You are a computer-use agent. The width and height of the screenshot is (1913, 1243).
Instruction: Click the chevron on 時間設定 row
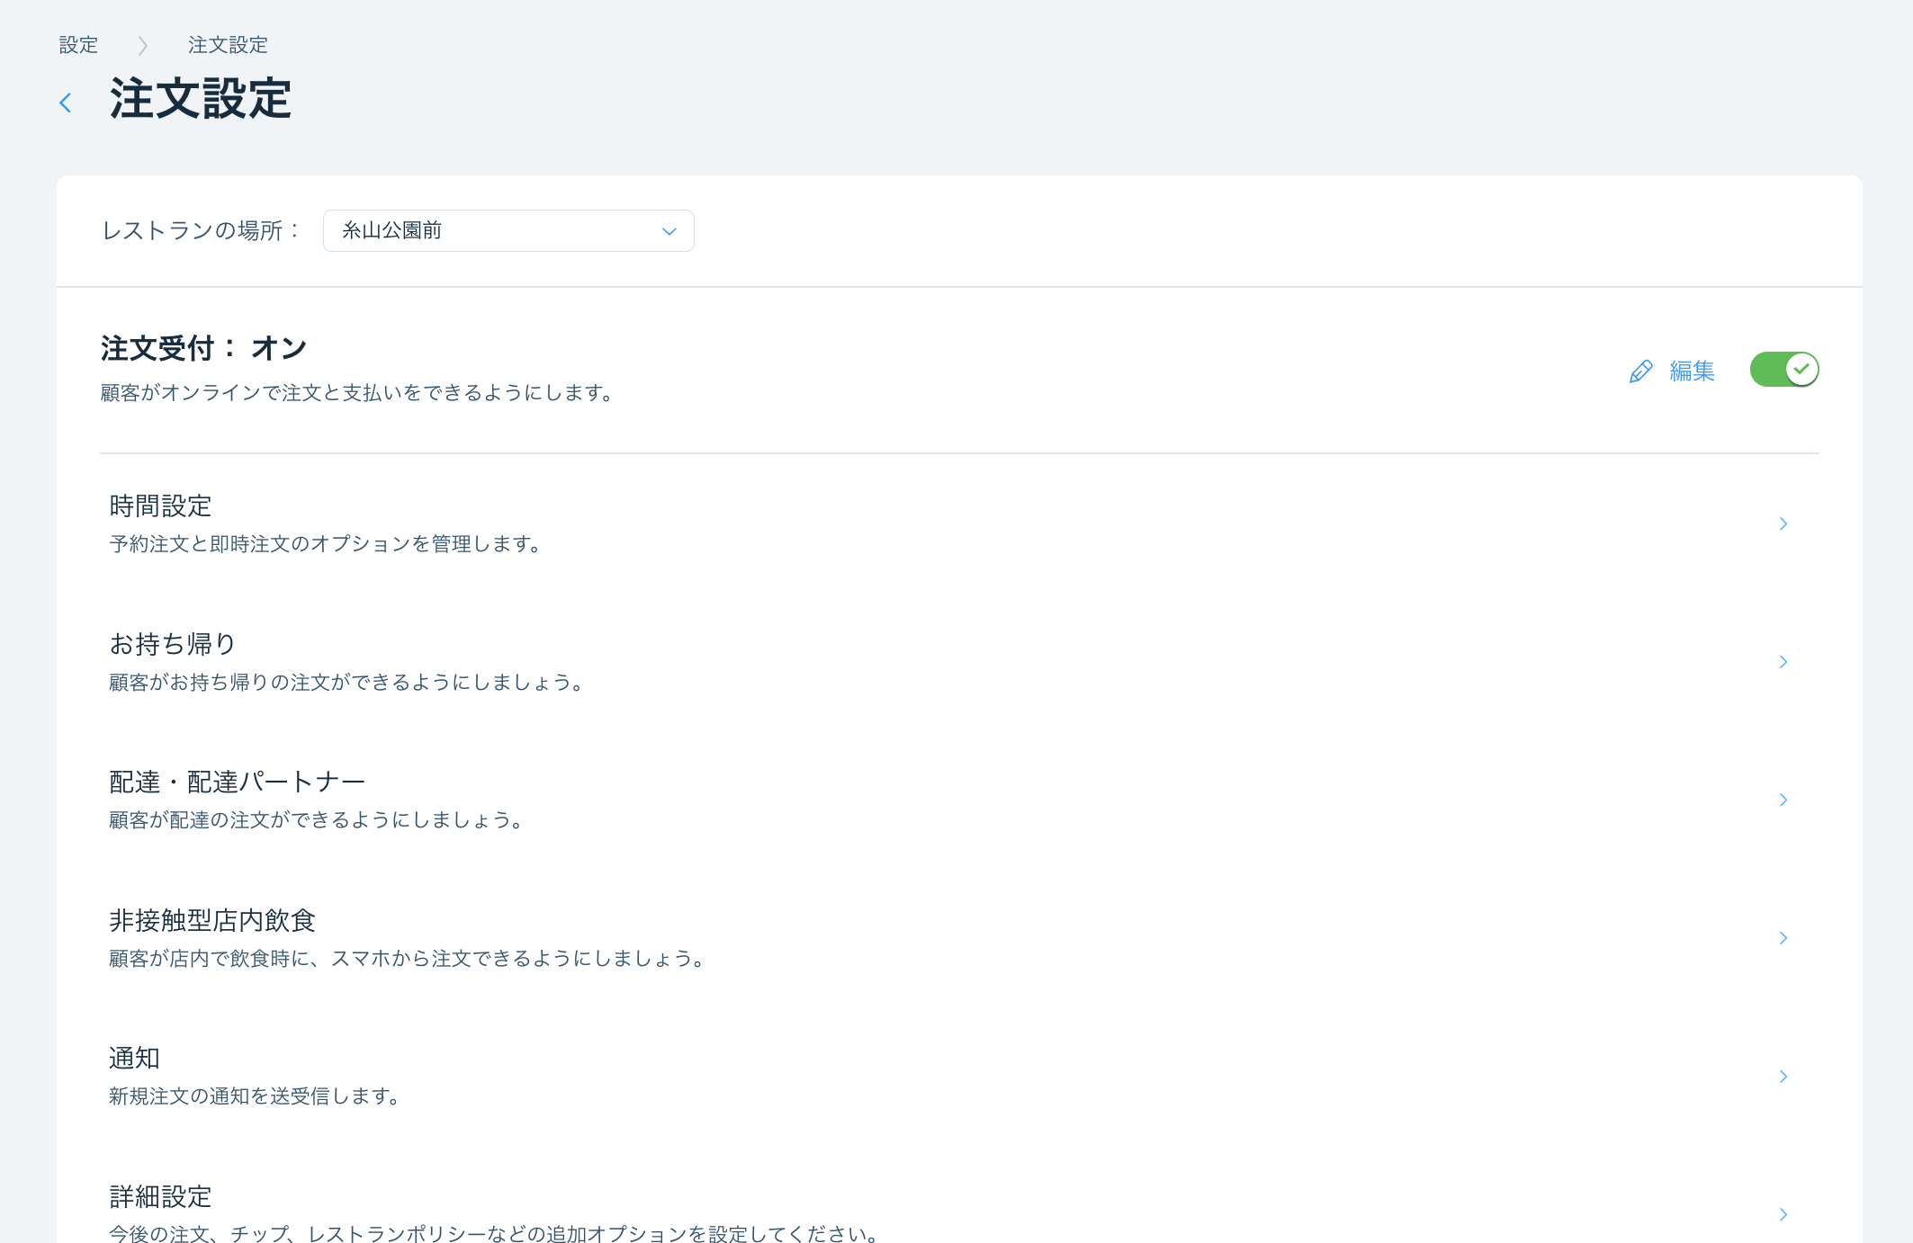(1783, 523)
